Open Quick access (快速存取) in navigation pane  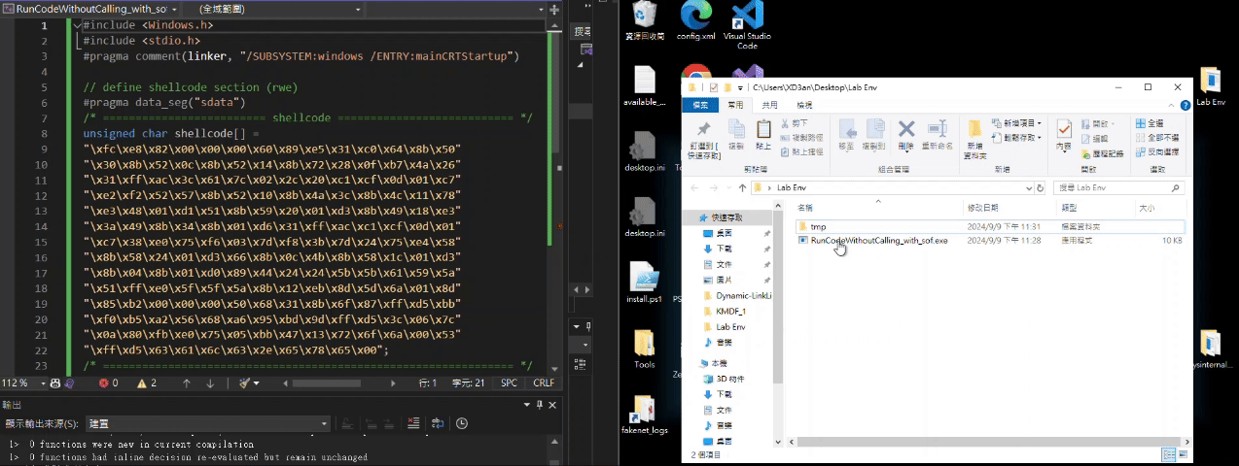(x=728, y=217)
